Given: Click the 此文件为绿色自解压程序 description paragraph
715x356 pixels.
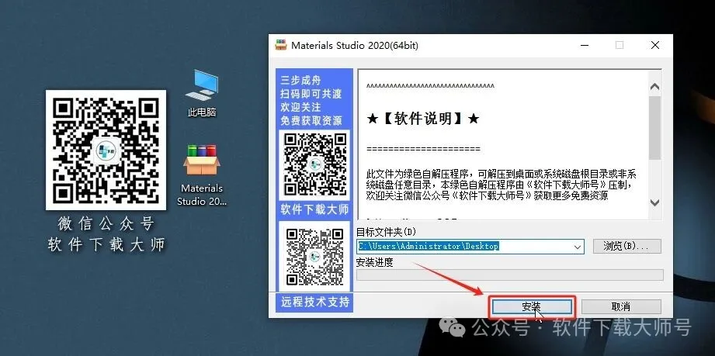Looking at the screenshot, I should pyautogui.click(x=502, y=185).
